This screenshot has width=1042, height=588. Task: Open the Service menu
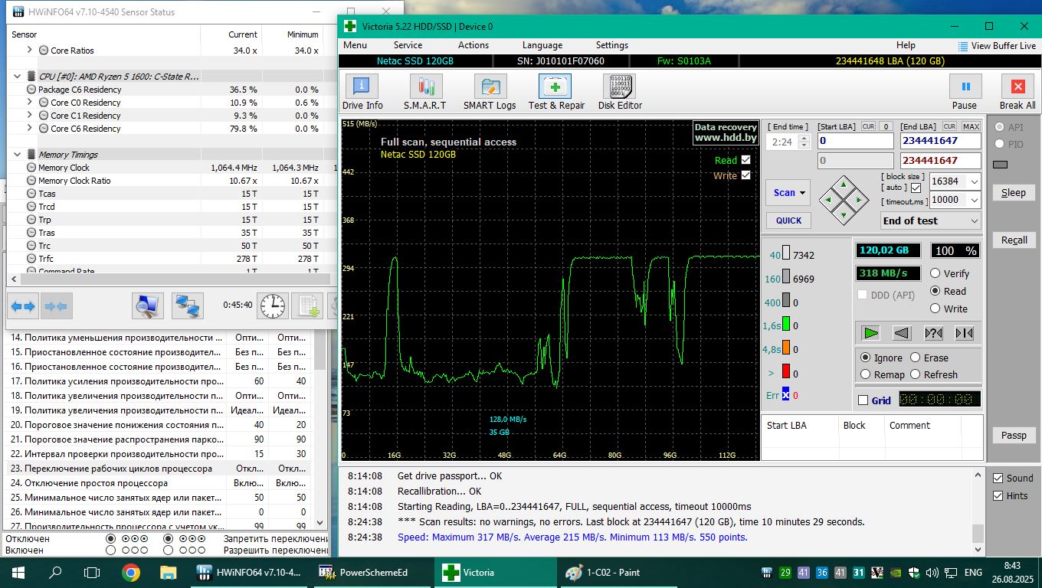pos(408,45)
